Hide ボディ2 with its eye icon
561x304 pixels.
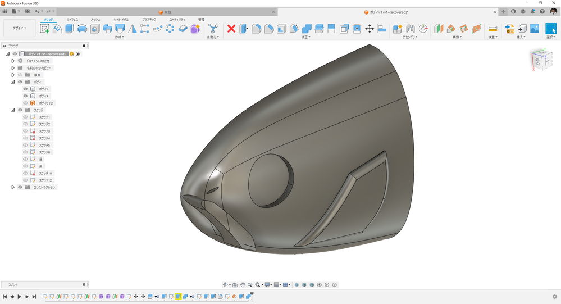click(25, 89)
